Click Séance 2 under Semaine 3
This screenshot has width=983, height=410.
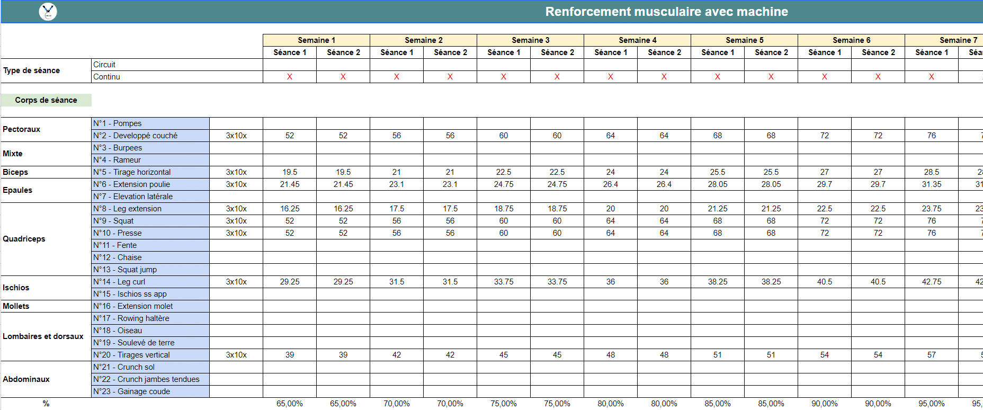(x=557, y=52)
